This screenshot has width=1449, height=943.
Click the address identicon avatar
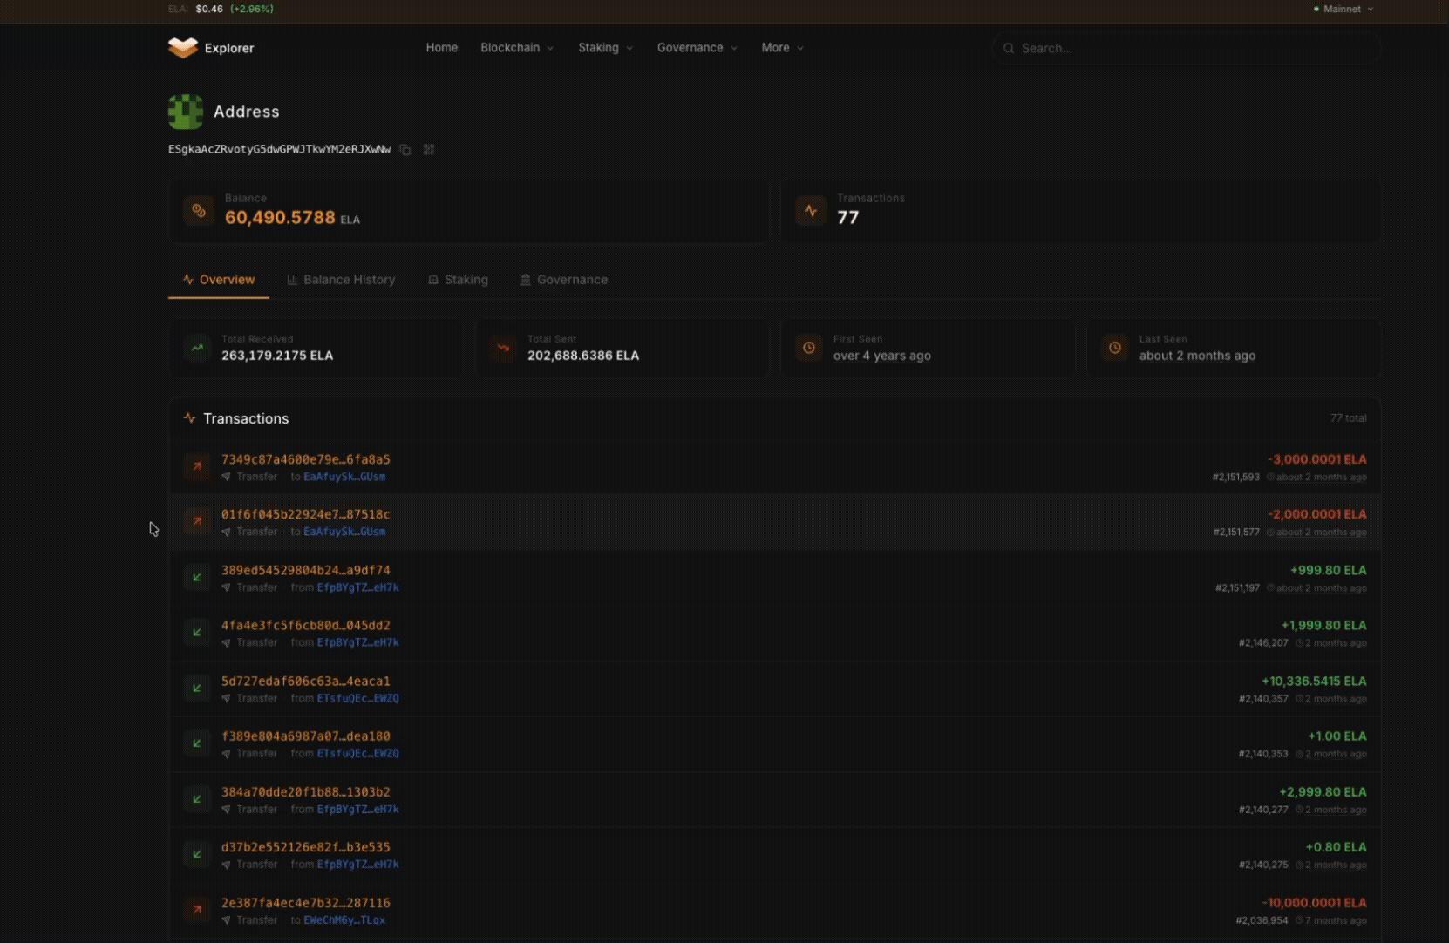186,112
